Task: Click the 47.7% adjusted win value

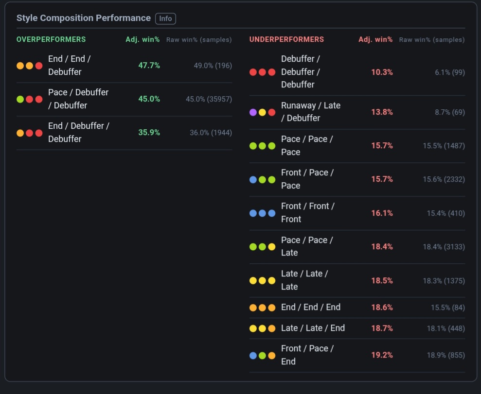Action: (x=149, y=66)
